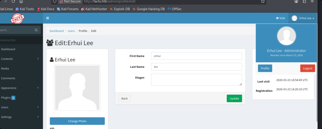Click the Visit eye link in header

tap(280, 18)
